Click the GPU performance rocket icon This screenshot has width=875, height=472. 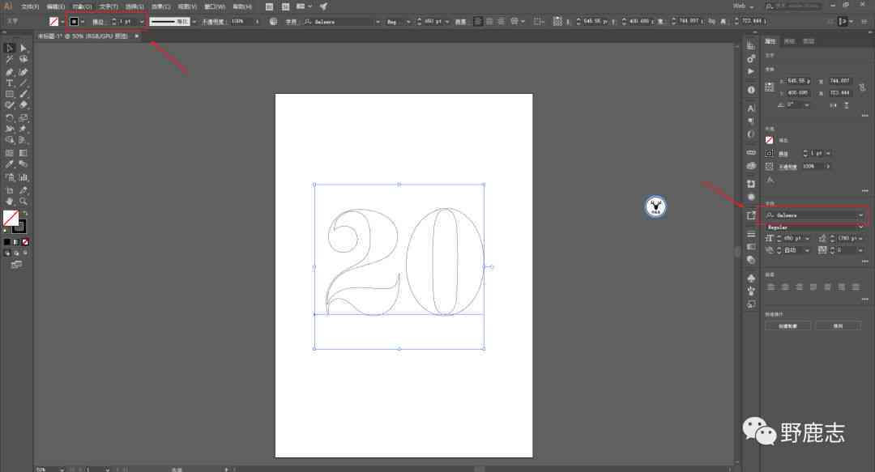[x=323, y=6]
